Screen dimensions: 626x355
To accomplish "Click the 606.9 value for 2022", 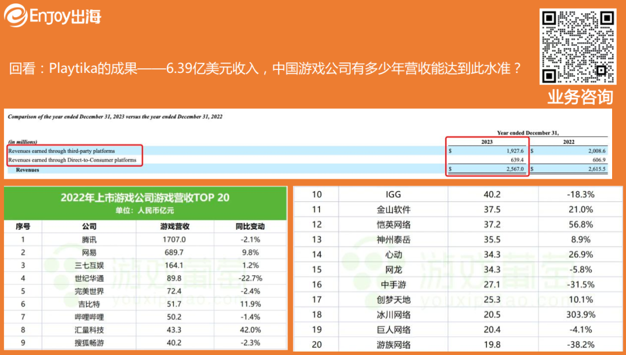I will pyautogui.click(x=600, y=160).
